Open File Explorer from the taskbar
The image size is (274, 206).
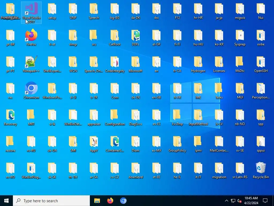tap(97, 201)
